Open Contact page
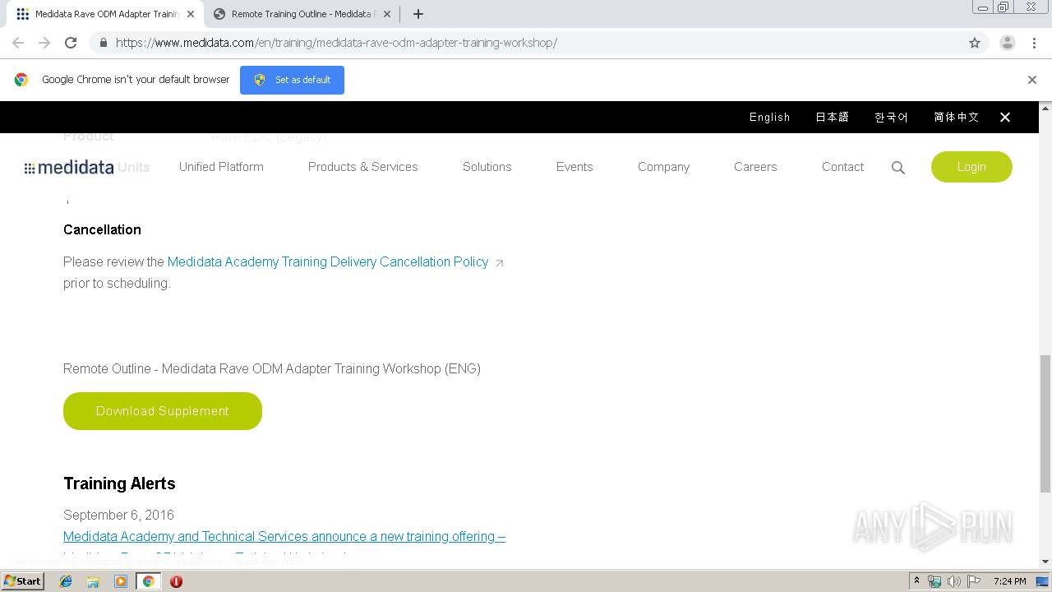The height and width of the screenshot is (592, 1052). point(842,167)
